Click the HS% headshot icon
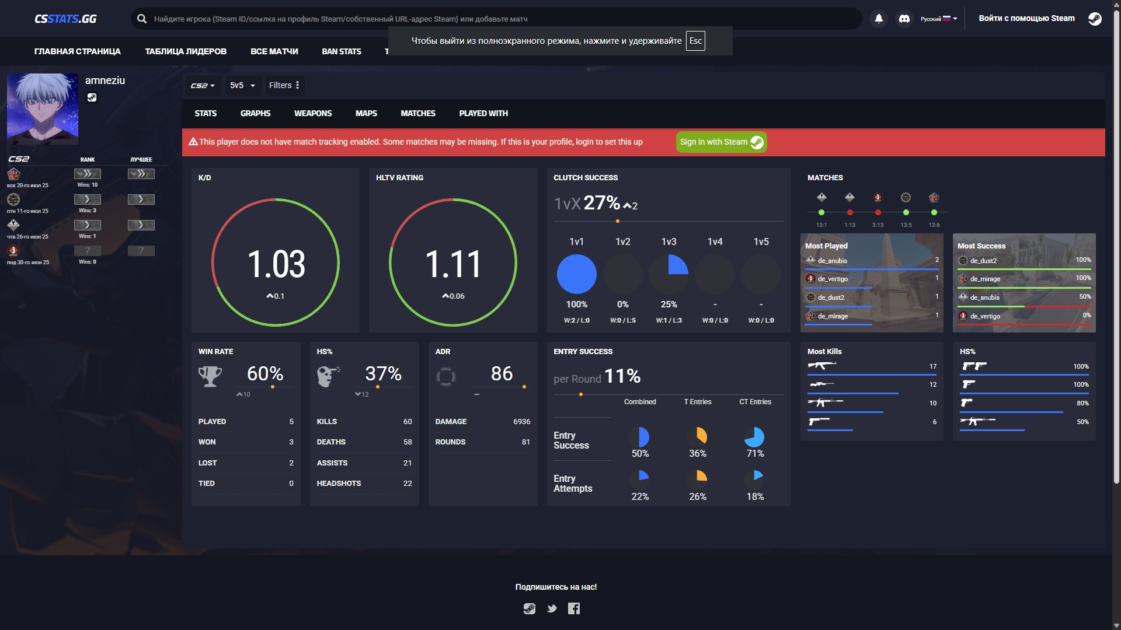The image size is (1121, 630). pyautogui.click(x=329, y=376)
